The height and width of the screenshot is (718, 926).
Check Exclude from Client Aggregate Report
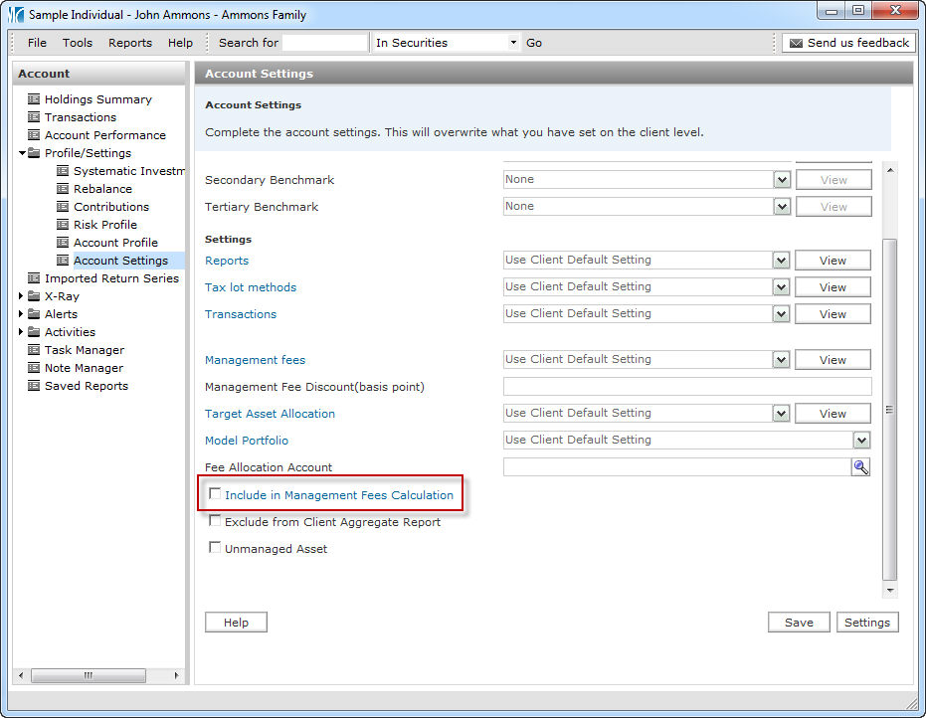(x=215, y=521)
